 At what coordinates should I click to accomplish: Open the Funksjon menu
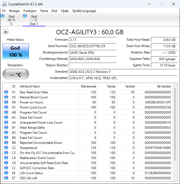[x=30, y=11]
